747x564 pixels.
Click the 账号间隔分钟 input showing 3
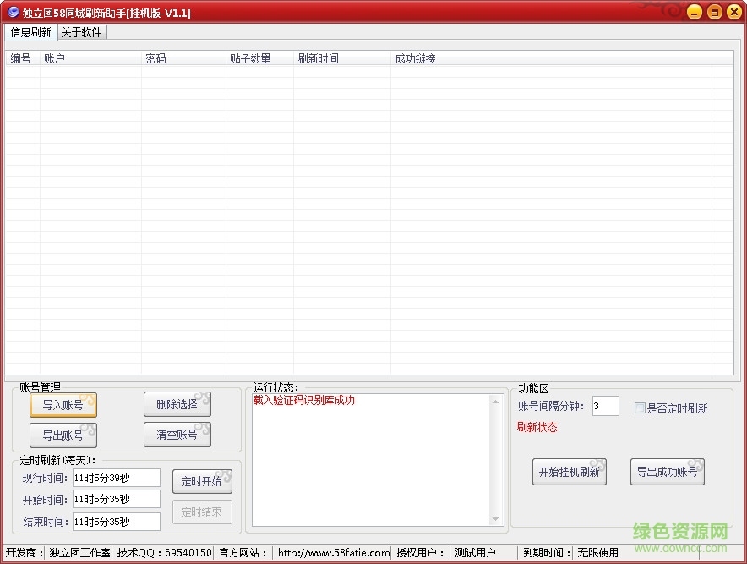pyautogui.click(x=605, y=407)
